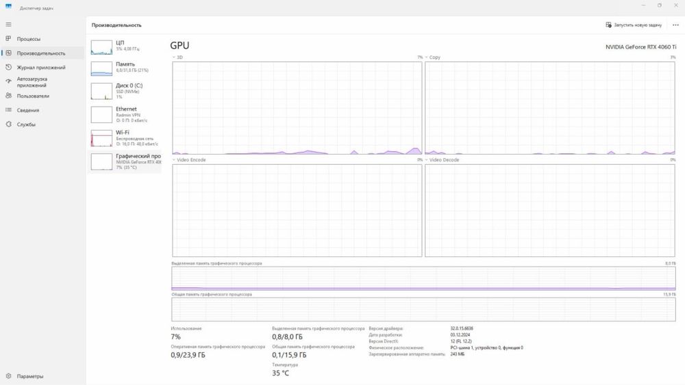
Task: Select the Ethernet graph thumbnail
Action: pyautogui.click(x=101, y=115)
